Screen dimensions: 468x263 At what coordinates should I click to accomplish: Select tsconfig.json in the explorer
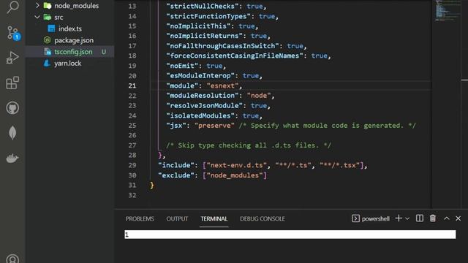point(73,52)
